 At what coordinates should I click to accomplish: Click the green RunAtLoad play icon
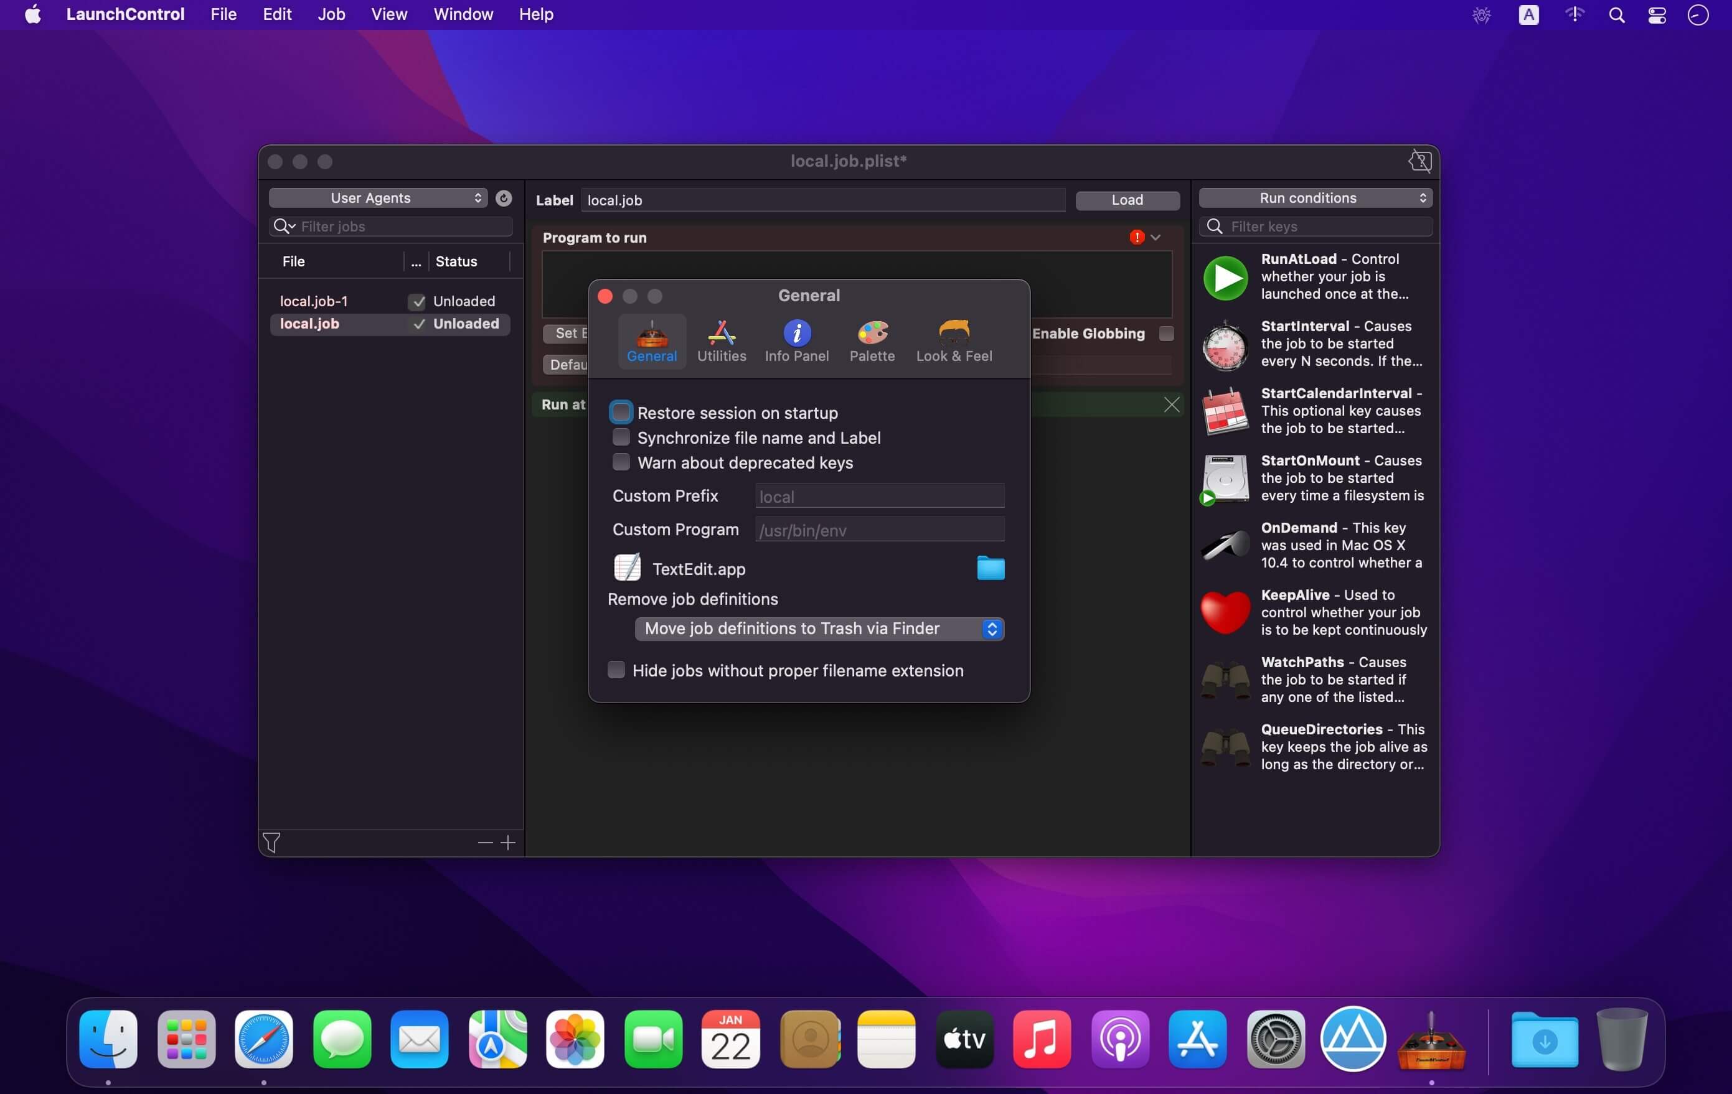pos(1225,278)
